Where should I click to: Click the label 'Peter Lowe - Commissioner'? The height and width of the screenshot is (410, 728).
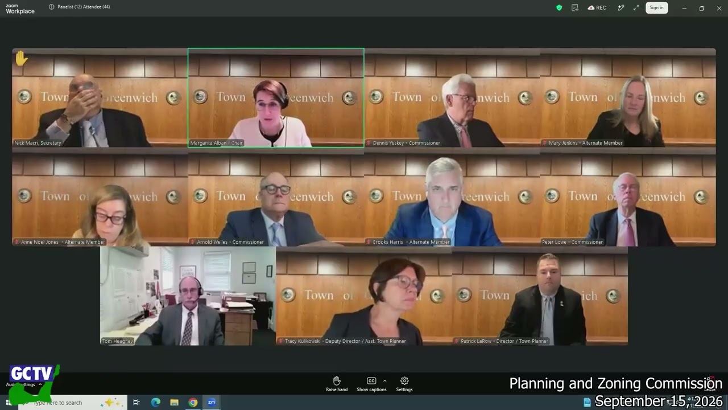(572, 242)
